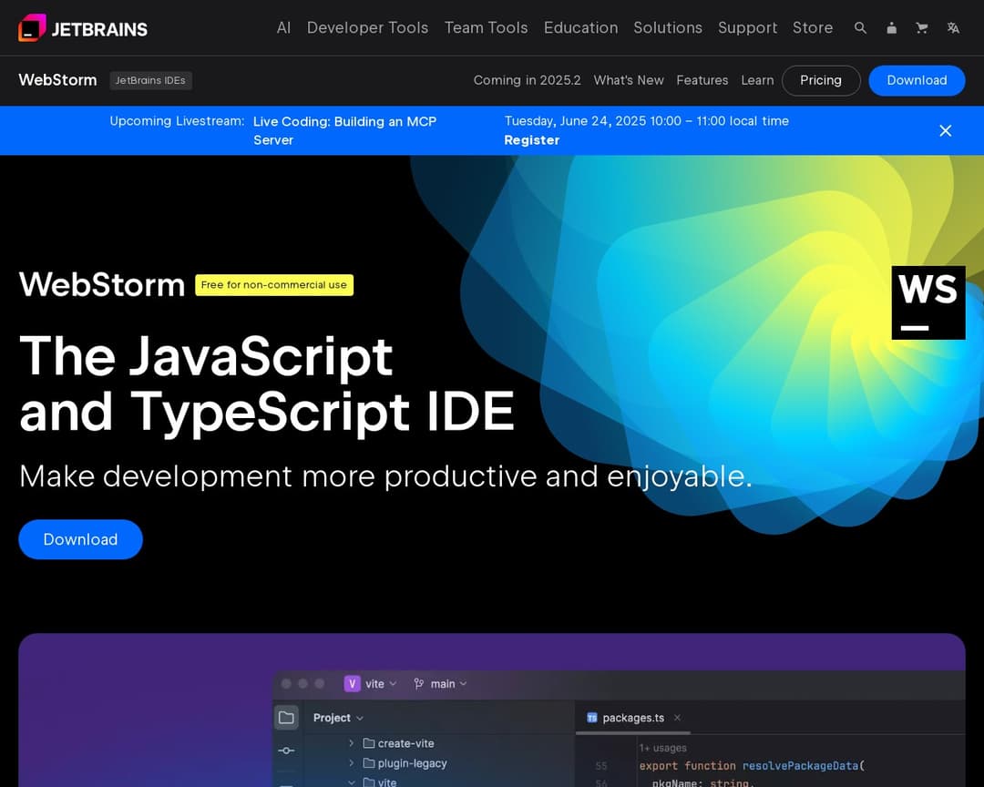Open the Team Tools menu
Image resolution: width=984 pixels, height=787 pixels.
coord(487,28)
